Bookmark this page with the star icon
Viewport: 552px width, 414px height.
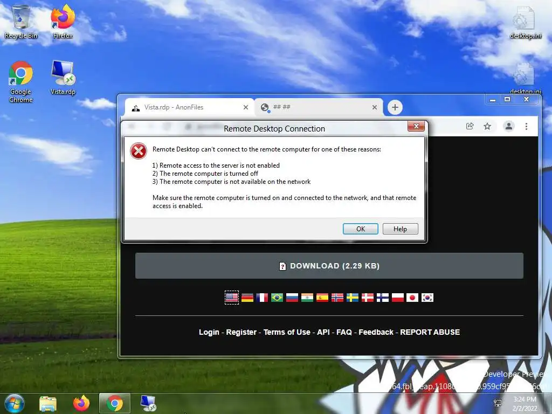click(487, 126)
